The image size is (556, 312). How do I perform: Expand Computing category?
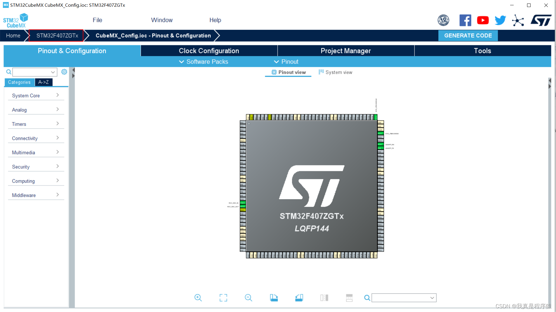click(x=36, y=181)
